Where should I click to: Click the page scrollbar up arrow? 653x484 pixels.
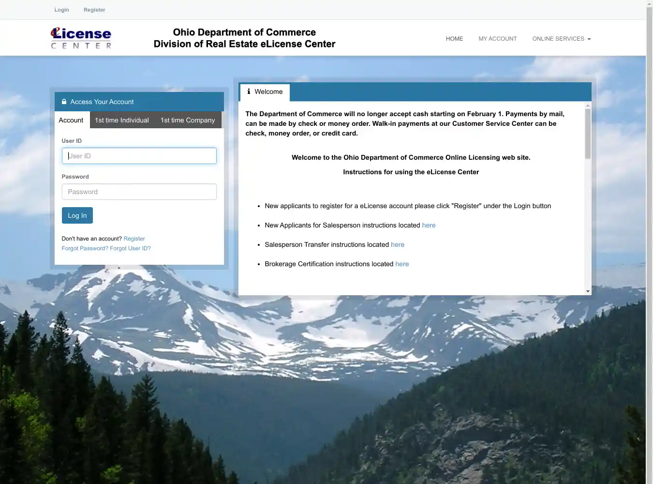coord(649,4)
